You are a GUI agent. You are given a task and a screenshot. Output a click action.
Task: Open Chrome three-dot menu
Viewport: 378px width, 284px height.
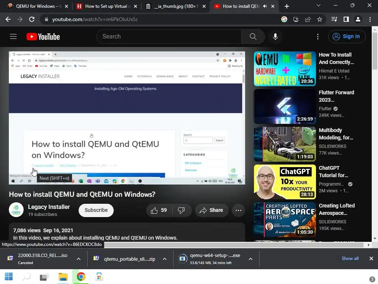370,19
